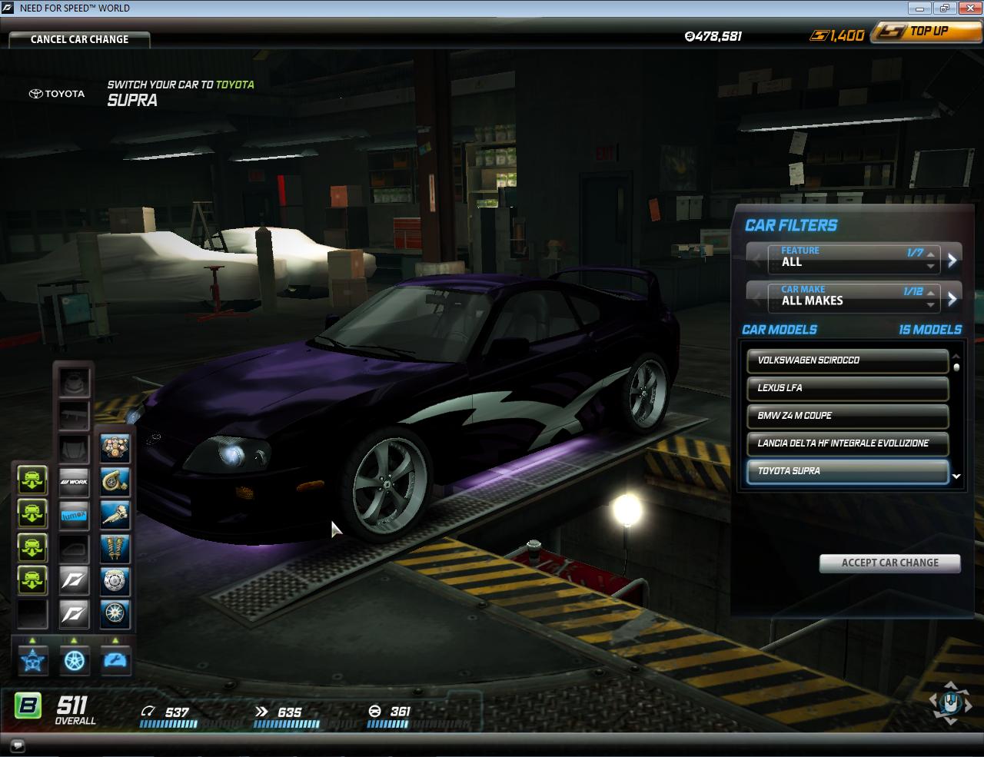Click the Need for Speed World window icon
The height and width of the screenshot is (757, 984).
tap(9, 8)
